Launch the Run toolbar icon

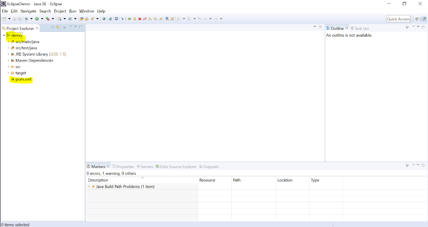point(37,19)
